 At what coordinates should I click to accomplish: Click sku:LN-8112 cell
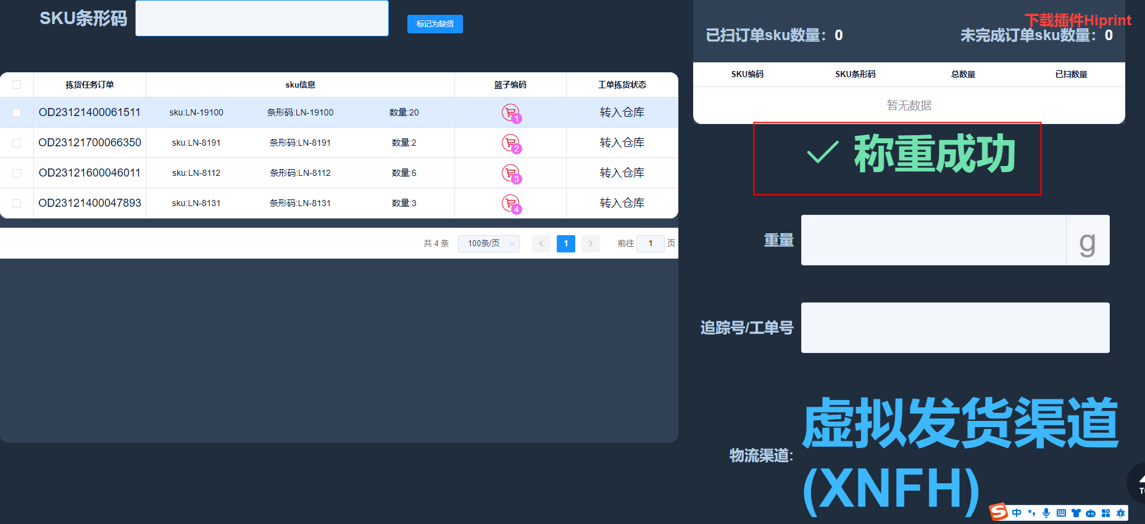pyautogui.click(x=196, y=173)
